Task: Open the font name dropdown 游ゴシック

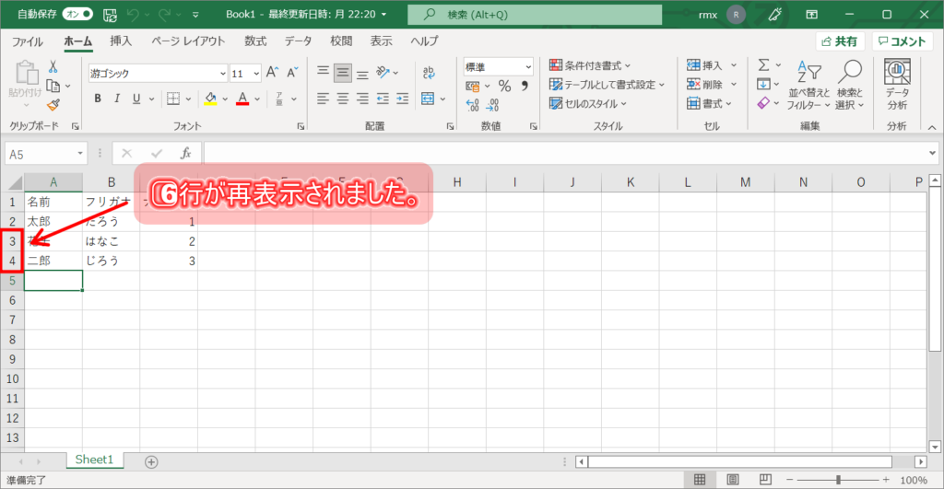Action: 158,73
